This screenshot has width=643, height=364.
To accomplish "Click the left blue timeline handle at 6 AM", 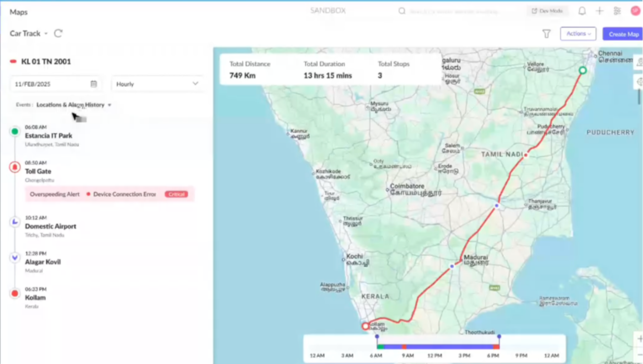I will pos(377,337).
